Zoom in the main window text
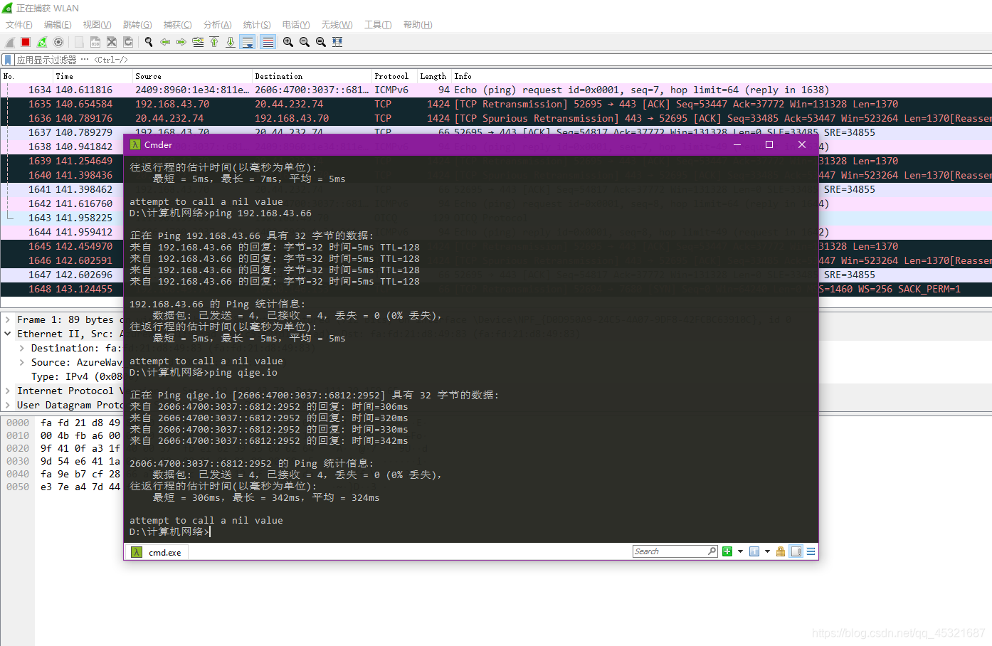This screenshot has width=992, height=646. (x=288, y=42)
